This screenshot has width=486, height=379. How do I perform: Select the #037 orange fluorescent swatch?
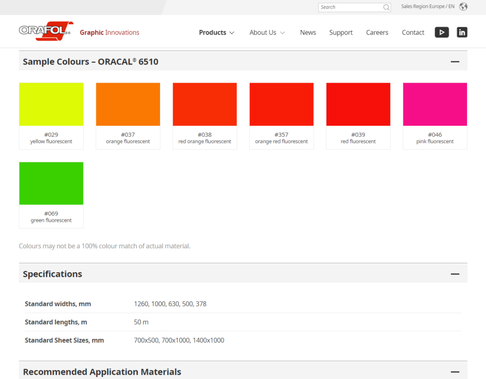pos(128,104)
